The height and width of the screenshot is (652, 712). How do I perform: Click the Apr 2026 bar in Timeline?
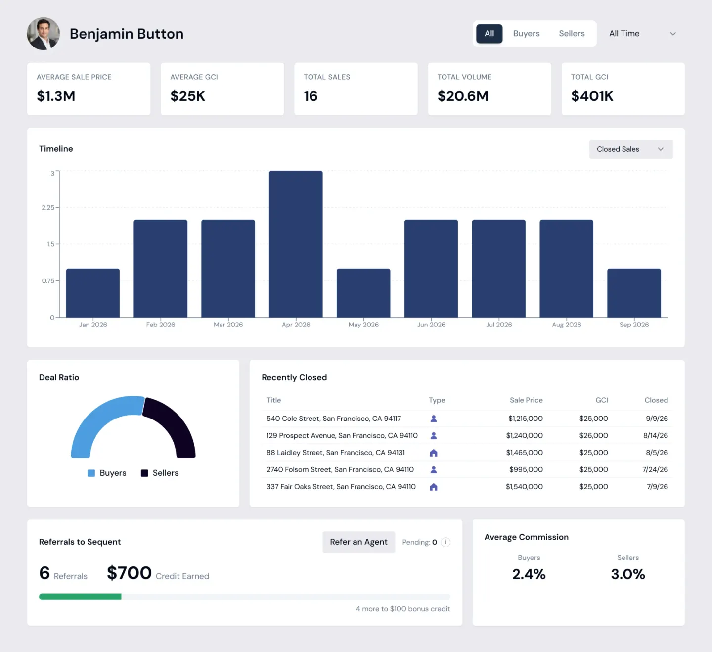(296, 244)
